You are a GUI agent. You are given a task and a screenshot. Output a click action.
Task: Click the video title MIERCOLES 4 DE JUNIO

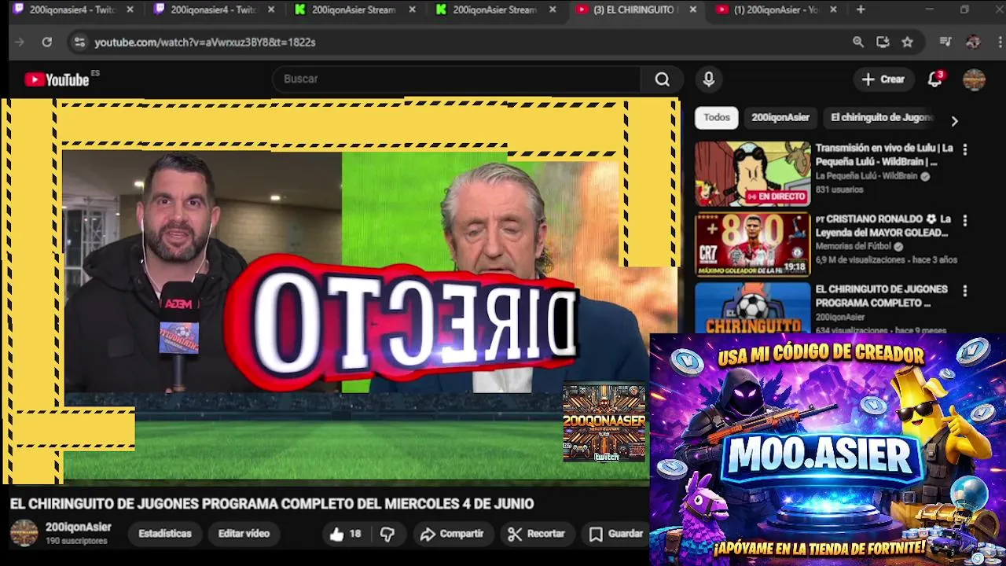(x=271, y=504)
